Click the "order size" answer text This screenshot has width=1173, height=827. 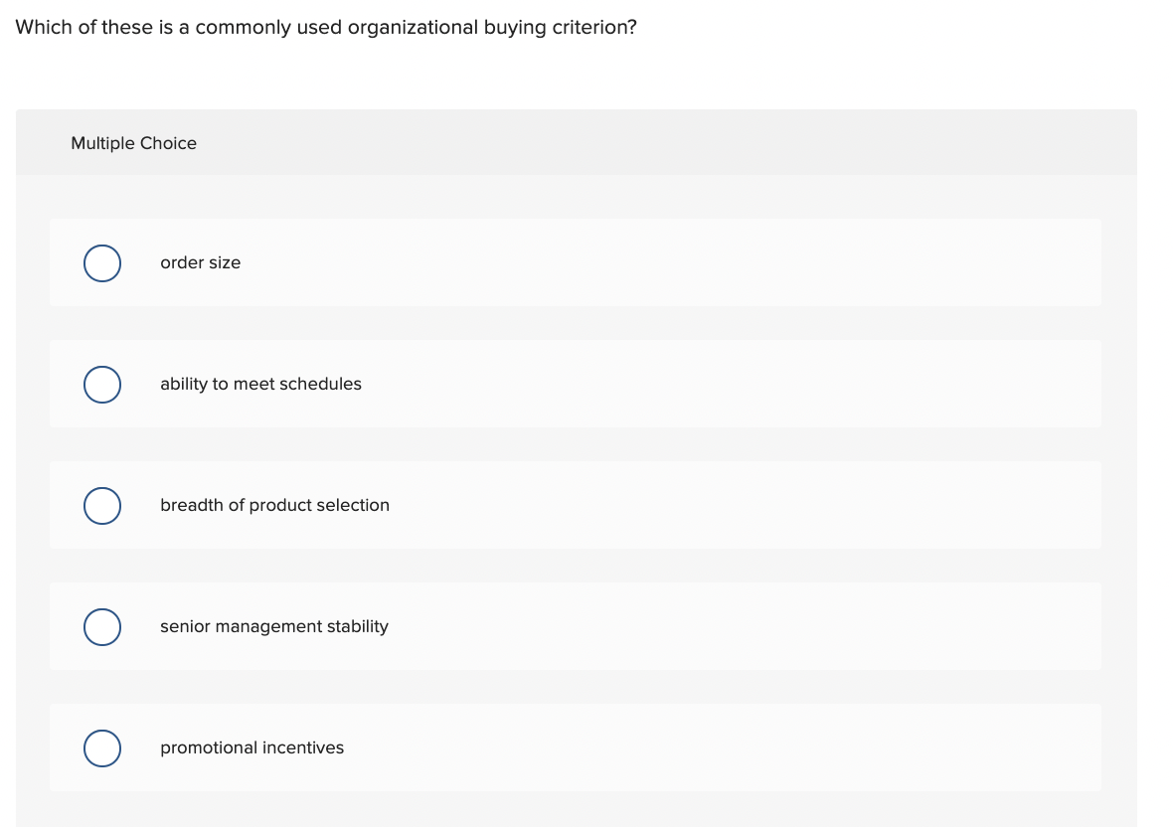(x=201, y=262)
